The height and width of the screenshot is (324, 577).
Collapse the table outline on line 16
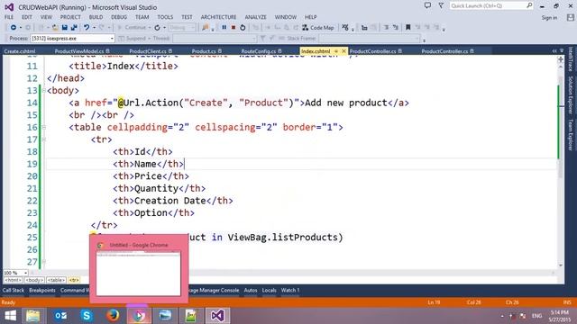(44, 127)
